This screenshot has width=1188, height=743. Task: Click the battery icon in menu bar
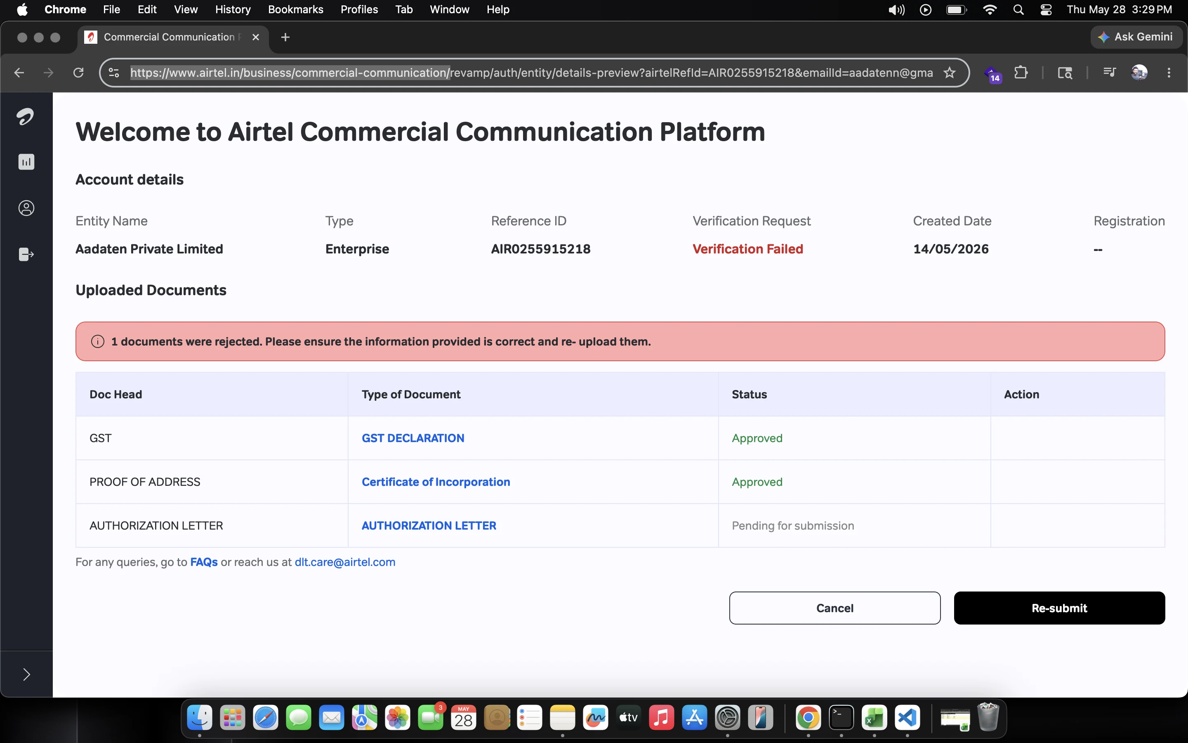pos(956,10)
